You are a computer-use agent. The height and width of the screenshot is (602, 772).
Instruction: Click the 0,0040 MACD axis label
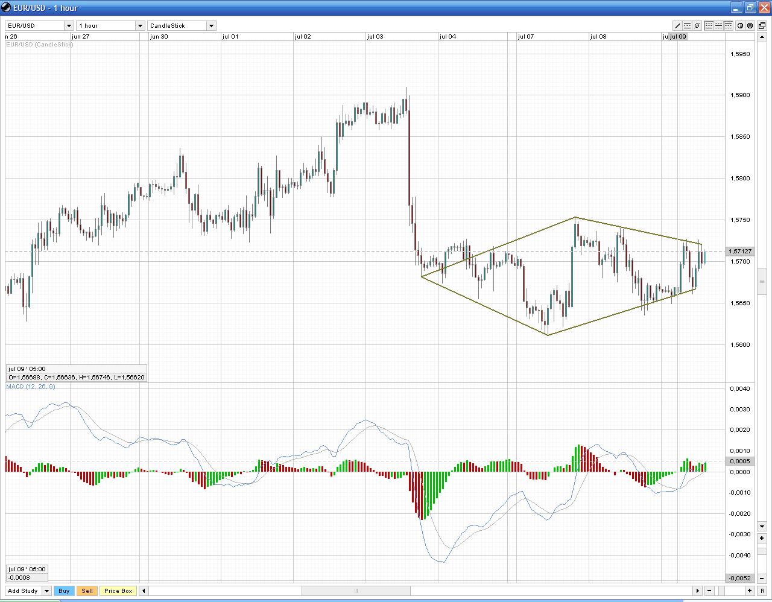pyautogui.click(x=740, y=389)
